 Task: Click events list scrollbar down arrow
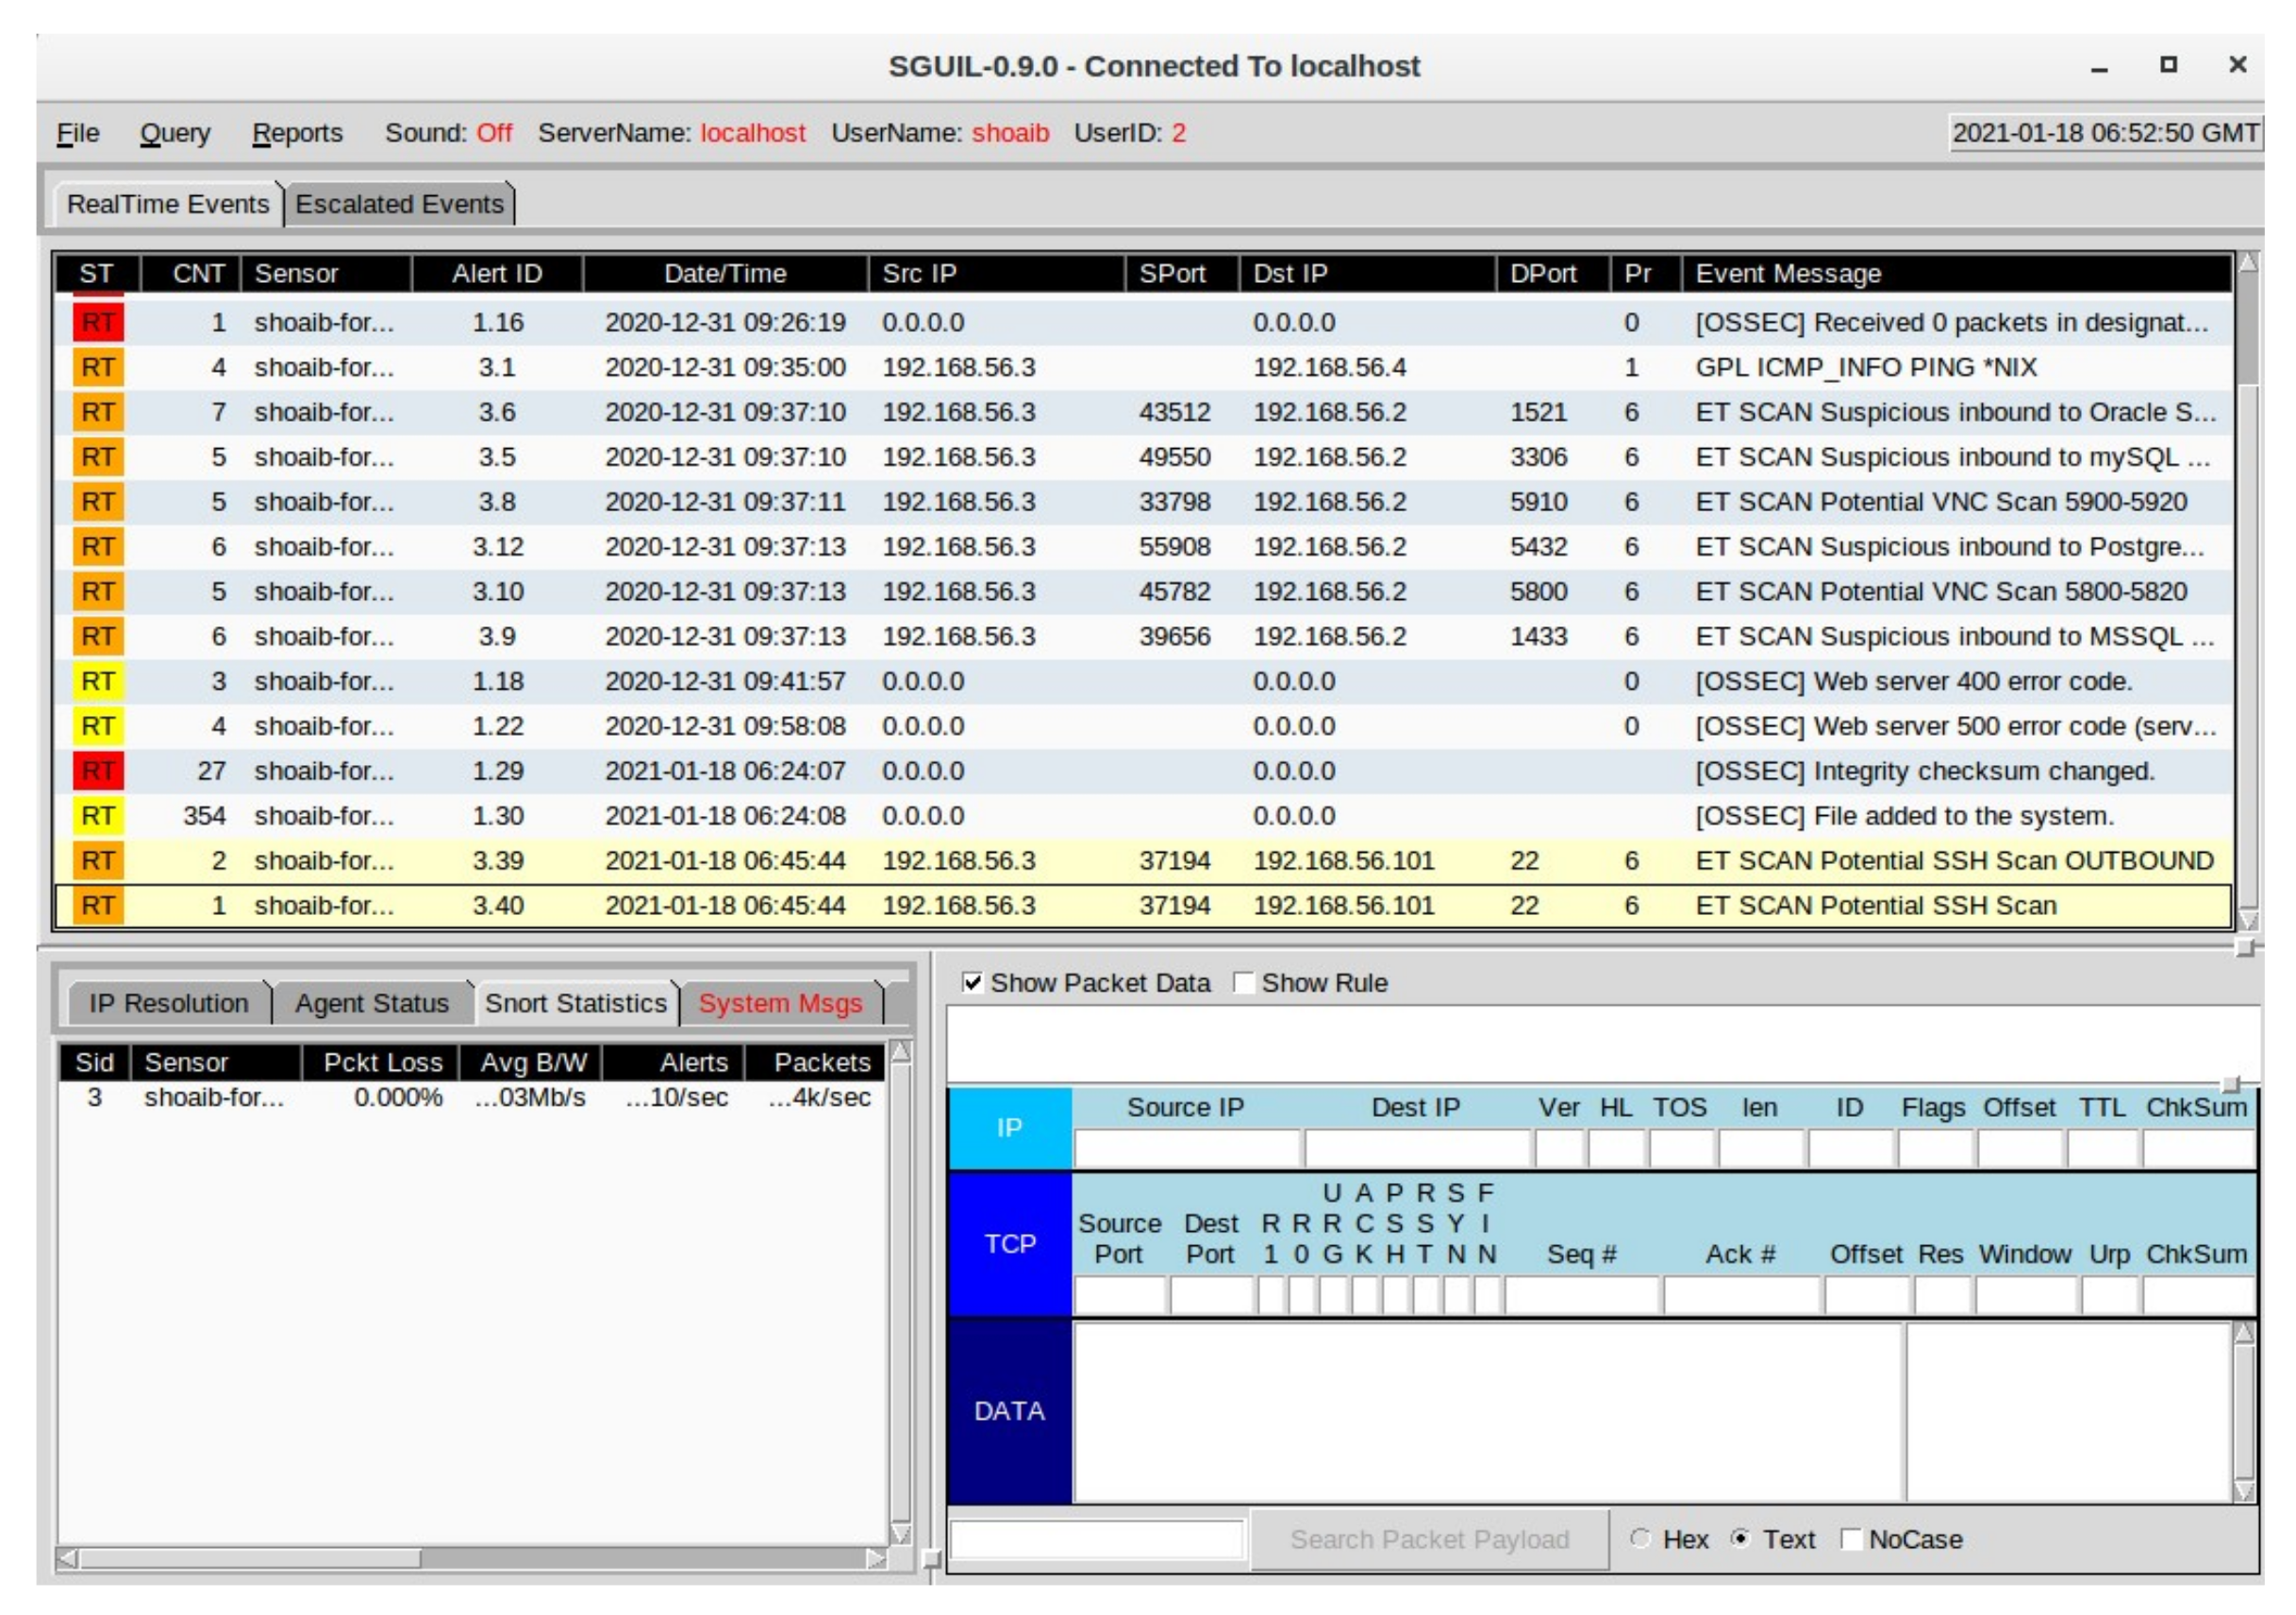(2247, 920)
